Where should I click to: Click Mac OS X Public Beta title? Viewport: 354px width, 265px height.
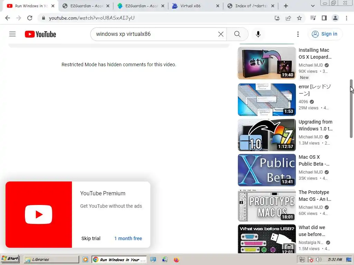[x=314, y=160]
